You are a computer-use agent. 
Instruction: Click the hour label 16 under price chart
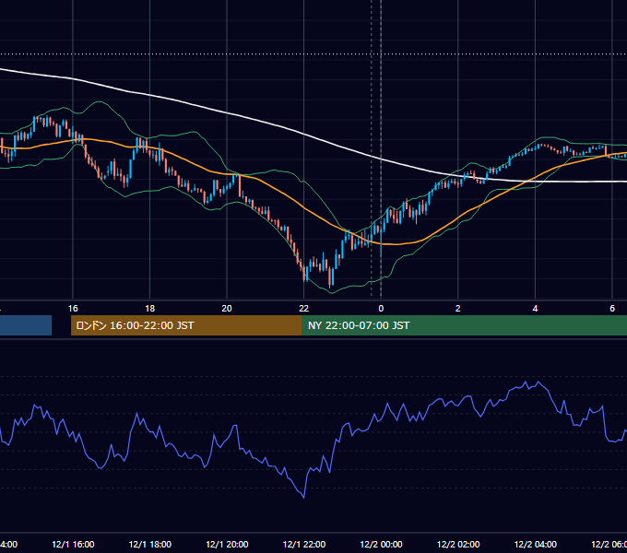tap(73, 309)
